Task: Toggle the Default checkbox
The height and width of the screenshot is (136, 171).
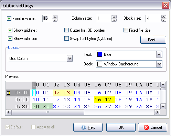Action: (x=7, y=127)
